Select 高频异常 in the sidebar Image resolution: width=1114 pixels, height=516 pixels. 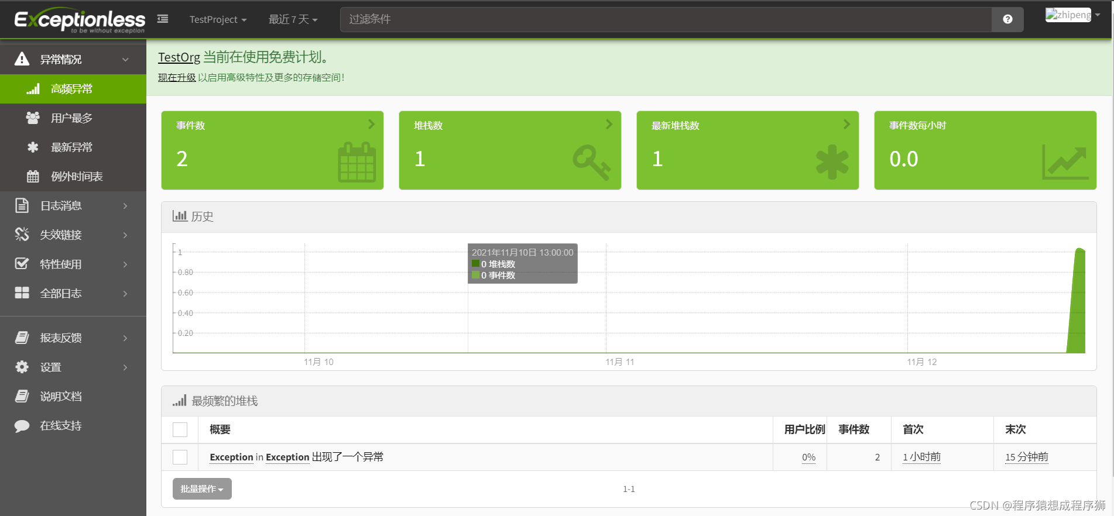point(73,89)
